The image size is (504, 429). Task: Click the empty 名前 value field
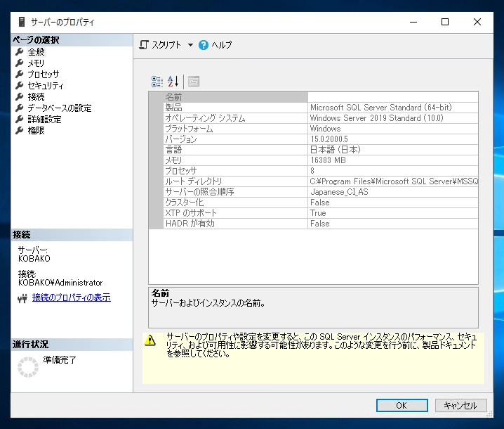pos(393,96)
